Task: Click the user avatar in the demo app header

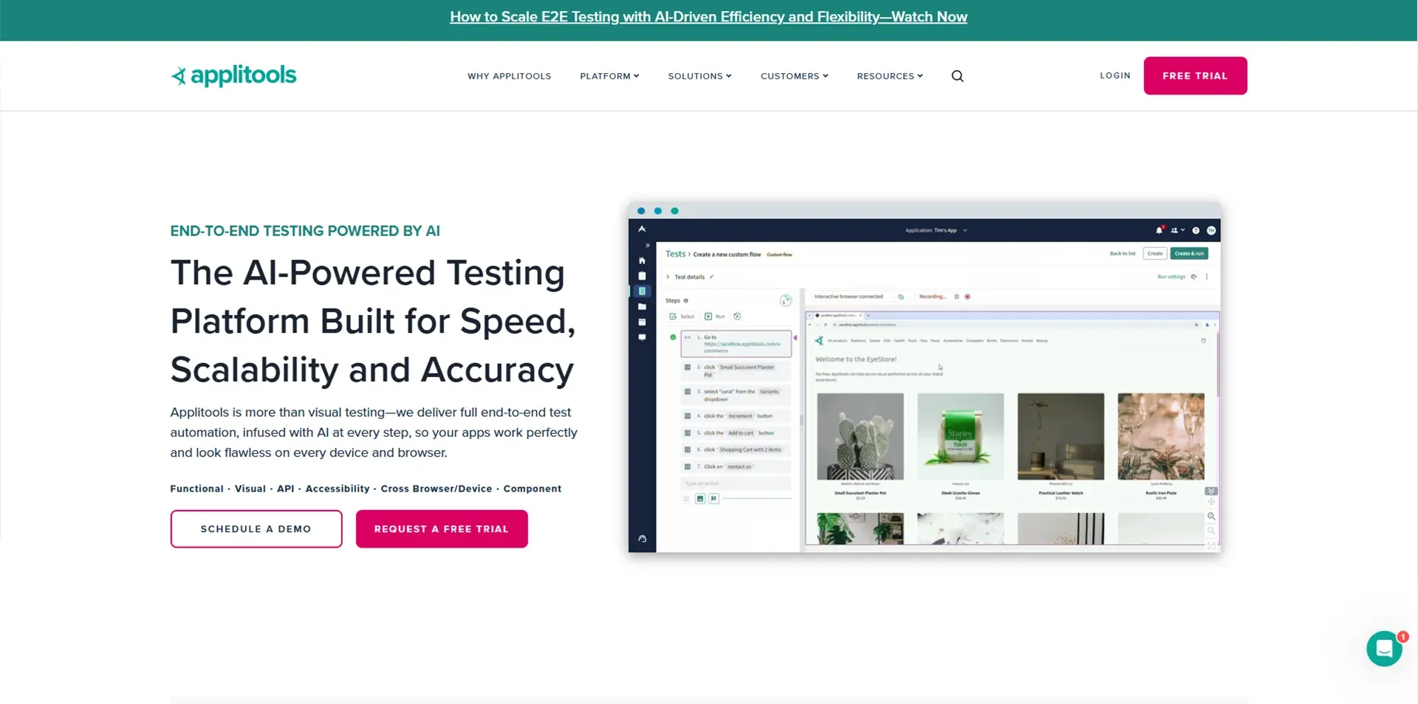Action: tap(1211, 230)
